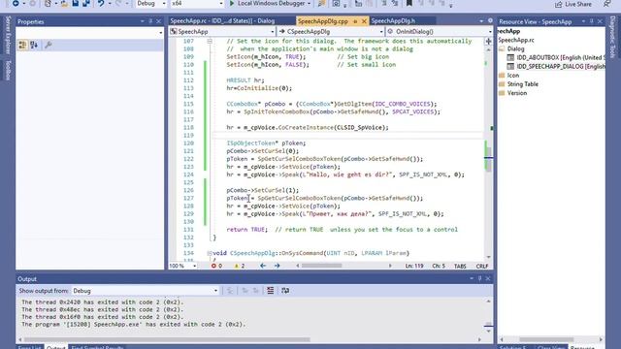Sort the Properties grid alphabetically

pos(34,46)
